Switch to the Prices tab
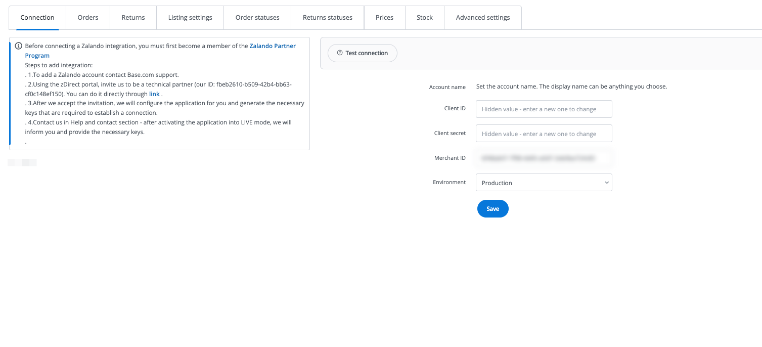This screenshot has height=347, width=762. [384, 18]
